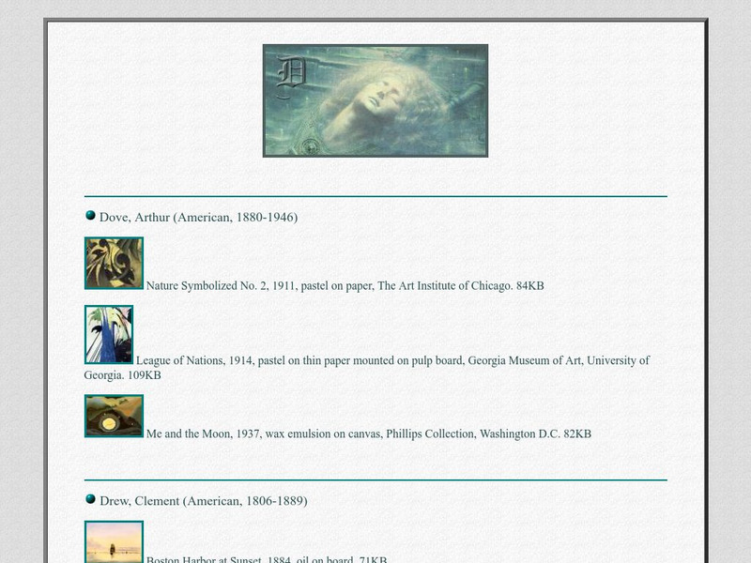Click the letter D header banner image
This screenshot has height=563, width=751.
click(375, 100)
